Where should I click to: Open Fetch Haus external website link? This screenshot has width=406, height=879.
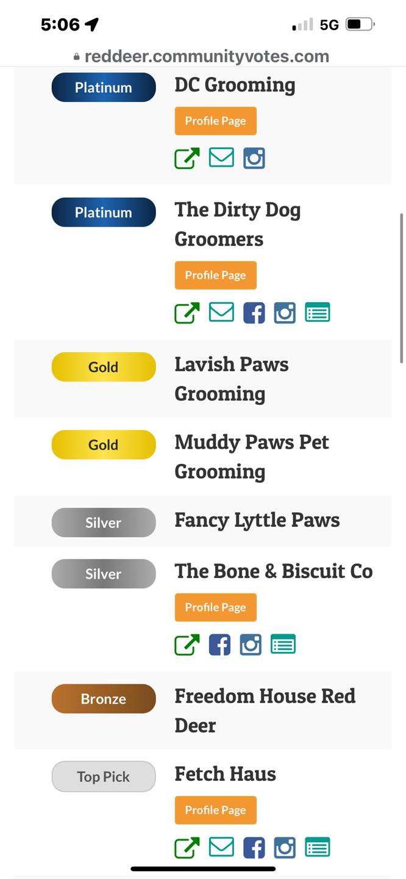187,848
